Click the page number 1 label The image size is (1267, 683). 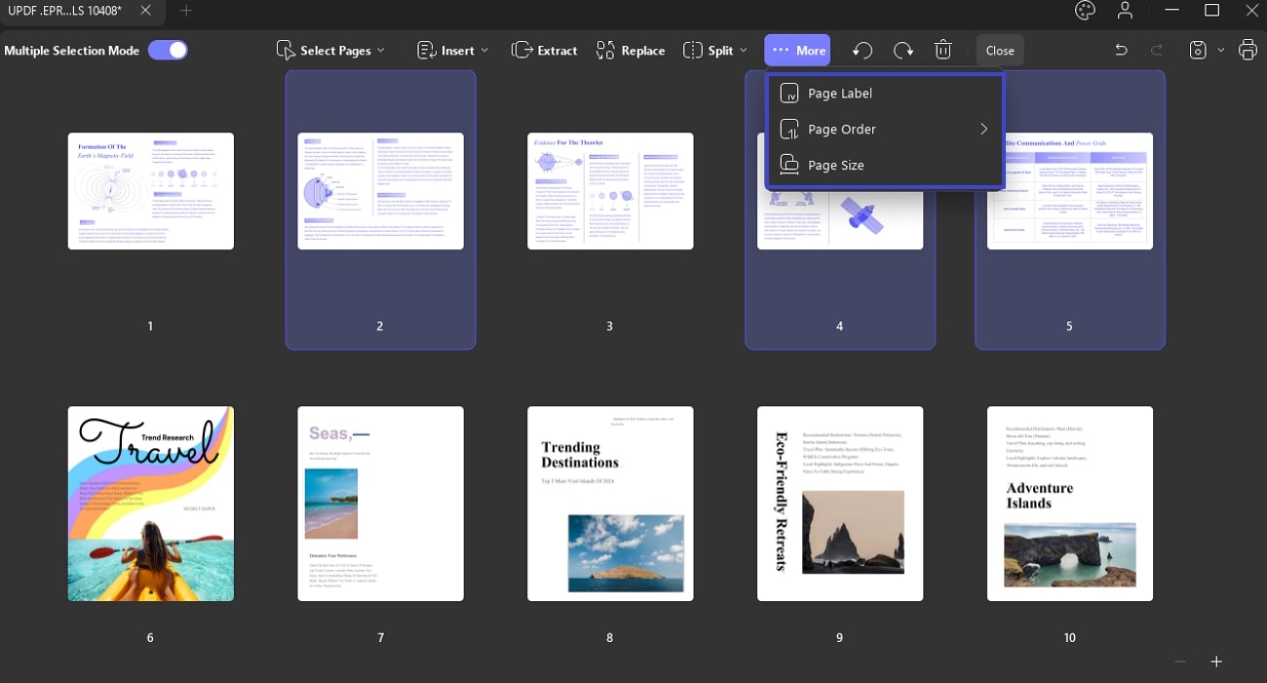(150, 325)
